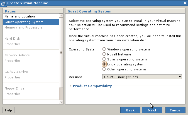Open Memory and Processors page
The height and width of the screenshot is (115, 188).
pos(23,27)
